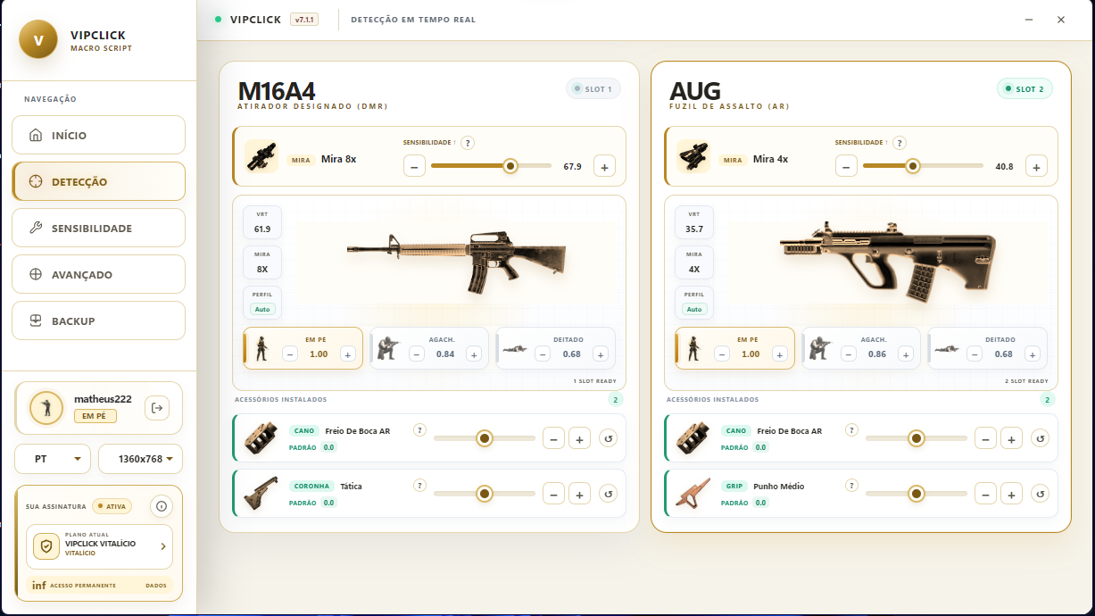1095x616 pixels.
Task: Decrease M16A4 sensitivity with minus button
Action: click(415, 166)
